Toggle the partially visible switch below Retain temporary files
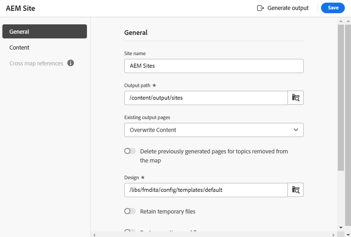Image resolution: width=351 pixels, height=237 pixels. click(130, 231)
